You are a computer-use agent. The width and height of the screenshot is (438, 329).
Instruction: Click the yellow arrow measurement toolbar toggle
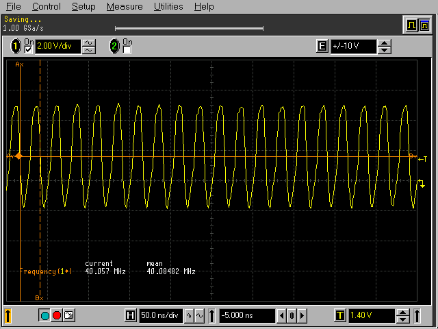click(x=8, y=316)
